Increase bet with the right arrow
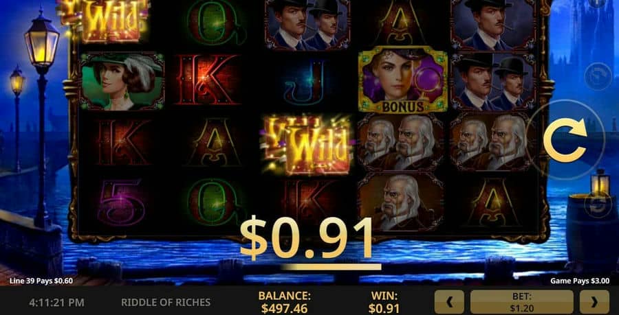The image size is (619, 315). [594, 302]
